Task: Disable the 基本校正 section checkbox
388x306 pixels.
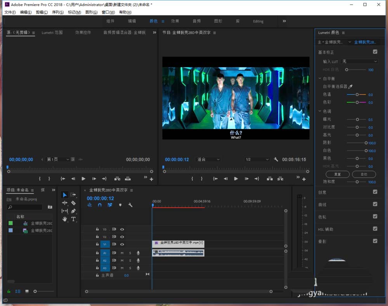Action: coord(375,52)
